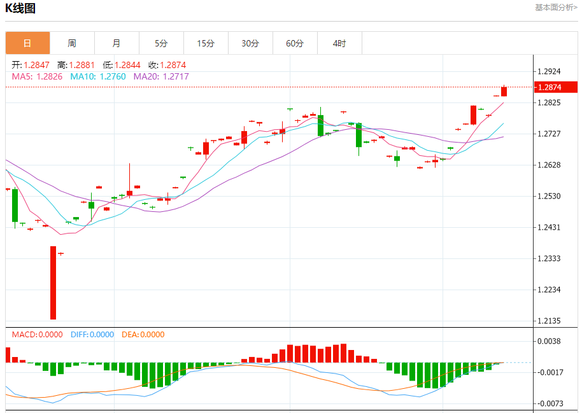This screenshot has height=413, width=582.
Task: Click the K线图 heading
Action: pyautogui.click(x=20, y=8)
